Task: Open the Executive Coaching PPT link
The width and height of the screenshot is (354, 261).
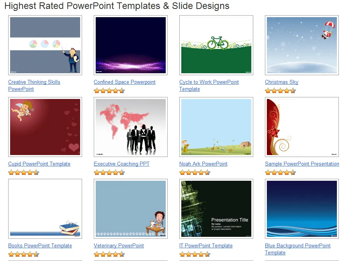Action: 121,164
